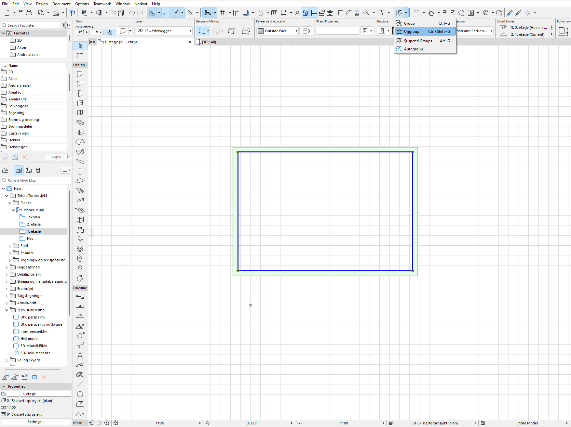Image resolution: width=571 pixels, height=427 pixels.
Task: Select the Marquee tool
Action: click(80, 56)
